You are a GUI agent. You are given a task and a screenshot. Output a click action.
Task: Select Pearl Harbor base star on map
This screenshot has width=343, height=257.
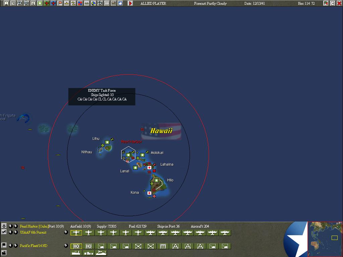pos(128,155)
